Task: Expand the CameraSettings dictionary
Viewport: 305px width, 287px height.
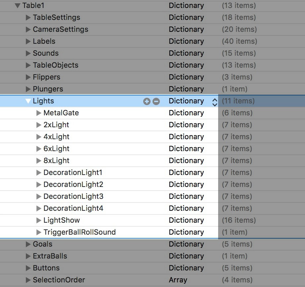Action: 28,29
